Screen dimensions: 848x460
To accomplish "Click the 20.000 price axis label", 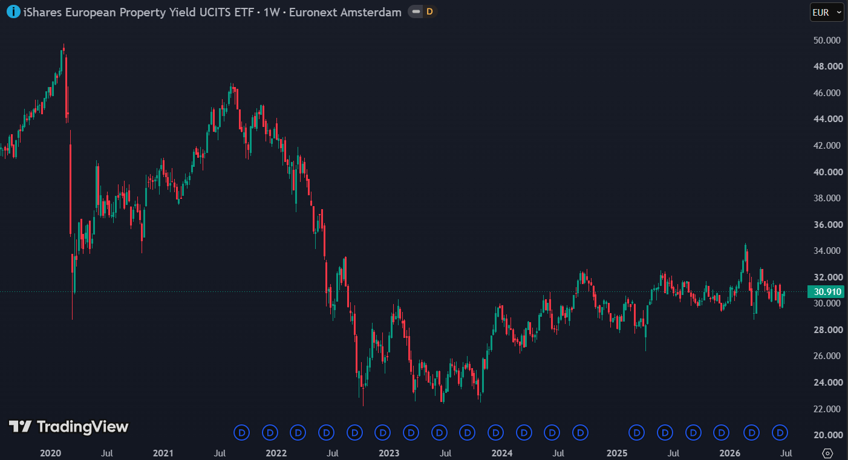I will click(x=827, y=435).
